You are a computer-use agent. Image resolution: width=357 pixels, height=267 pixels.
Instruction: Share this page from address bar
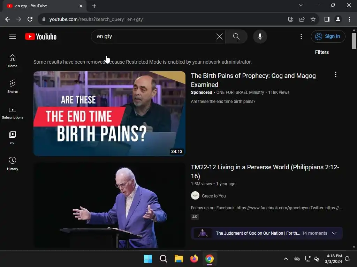(302, 19)
